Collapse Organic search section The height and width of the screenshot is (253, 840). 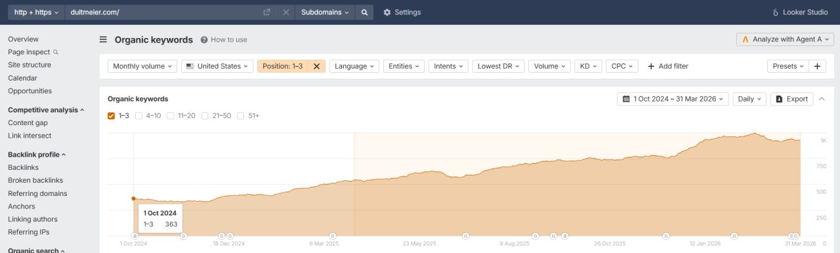[36, 250]
